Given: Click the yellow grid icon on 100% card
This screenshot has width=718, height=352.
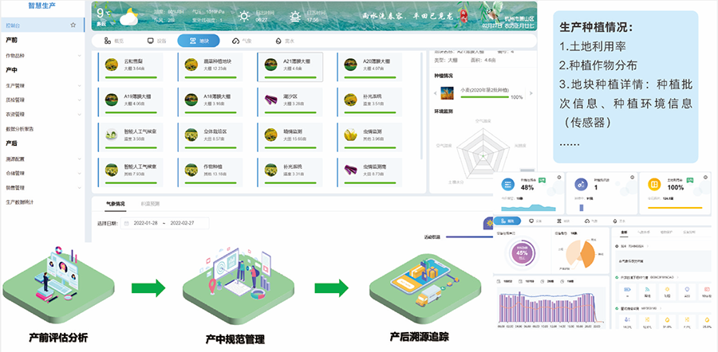Looking at the screenshot, I should coord(654,184).
